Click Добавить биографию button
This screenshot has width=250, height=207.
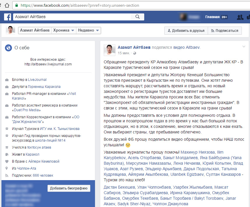coord(69,188)
